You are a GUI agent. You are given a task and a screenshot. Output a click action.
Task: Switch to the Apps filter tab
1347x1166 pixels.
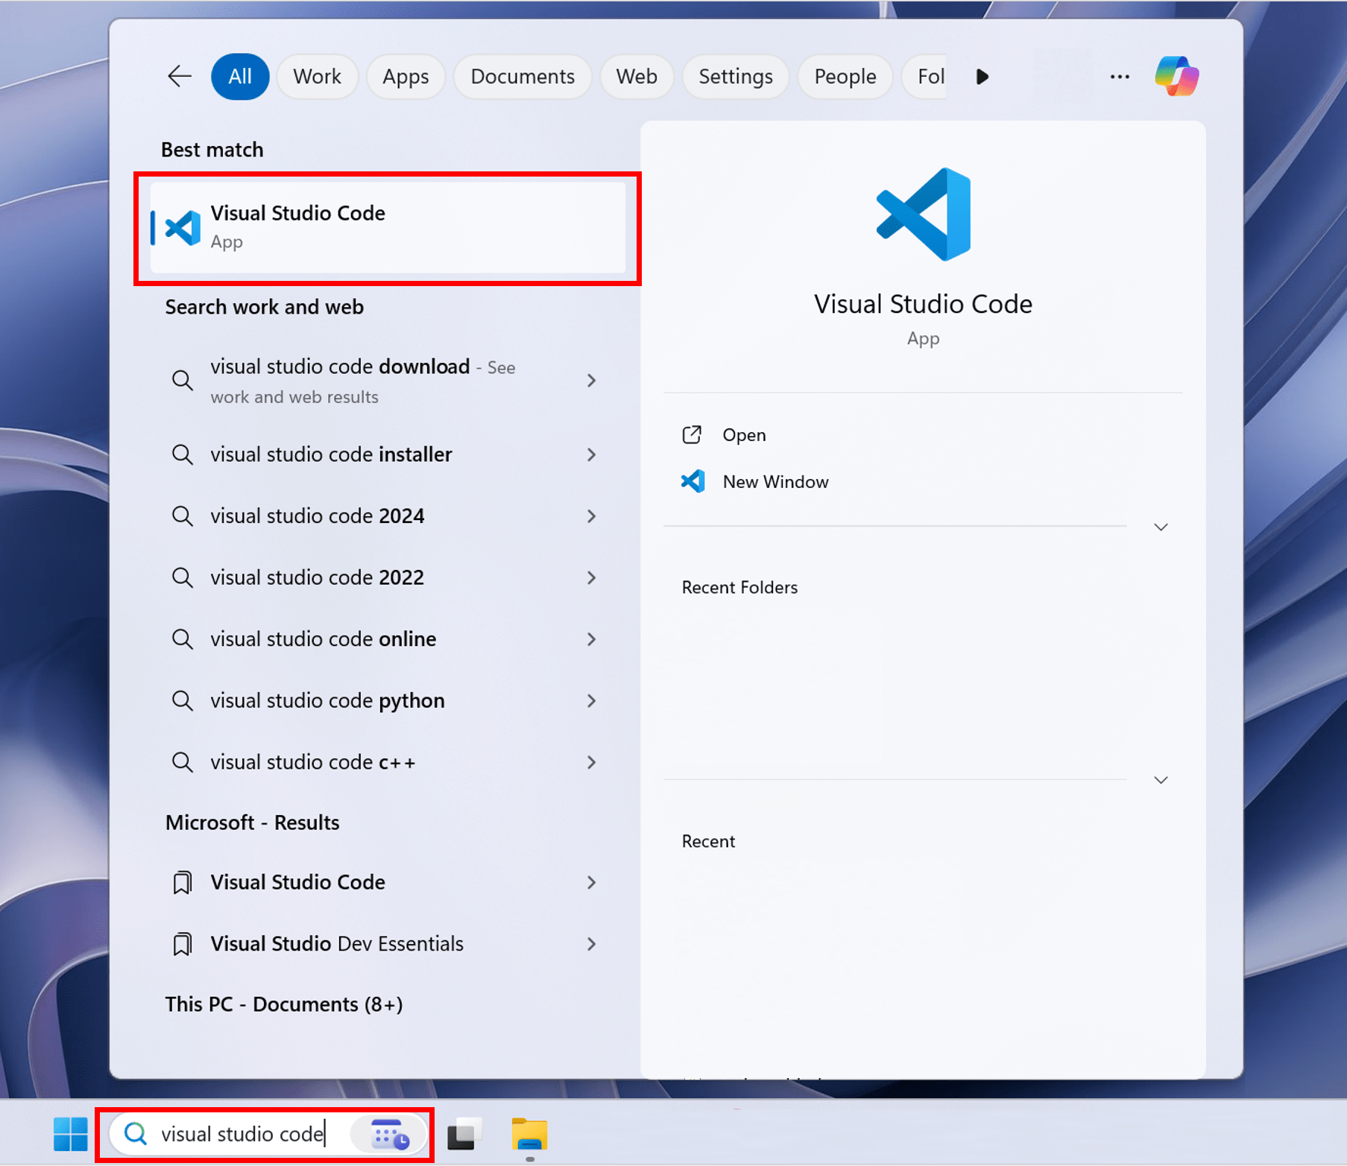tap(406, 77)
